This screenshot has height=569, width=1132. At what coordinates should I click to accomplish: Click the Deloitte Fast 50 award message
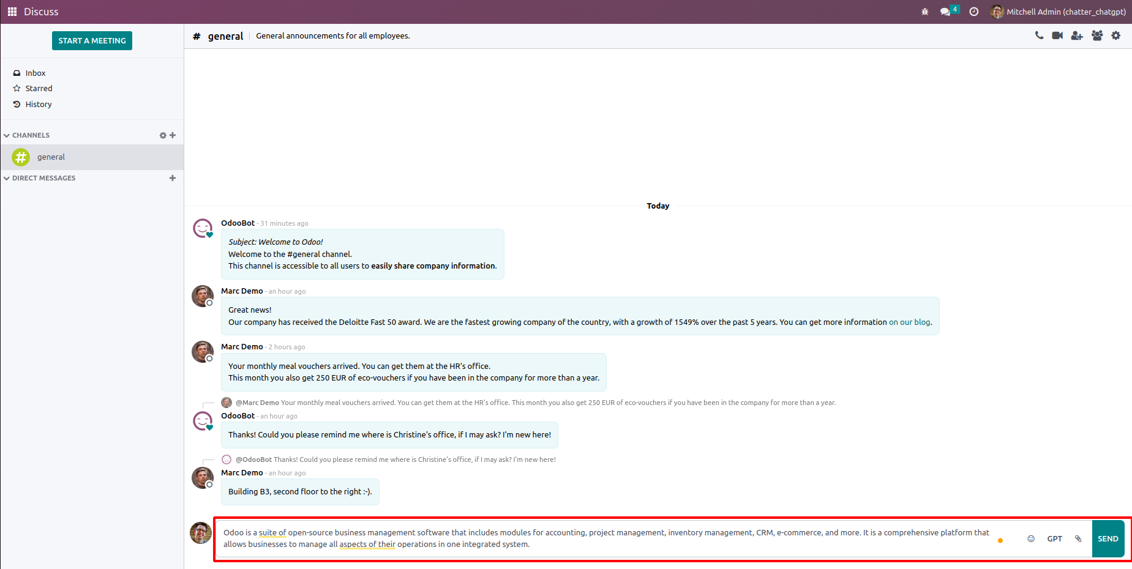(580, 316)
